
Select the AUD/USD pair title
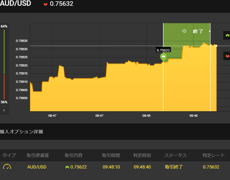pos(15,3)
